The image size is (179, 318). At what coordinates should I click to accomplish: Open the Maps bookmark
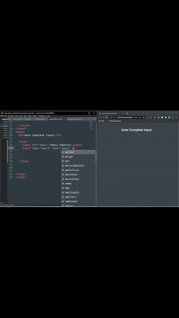pyautogui.click(x=102, y=121)
